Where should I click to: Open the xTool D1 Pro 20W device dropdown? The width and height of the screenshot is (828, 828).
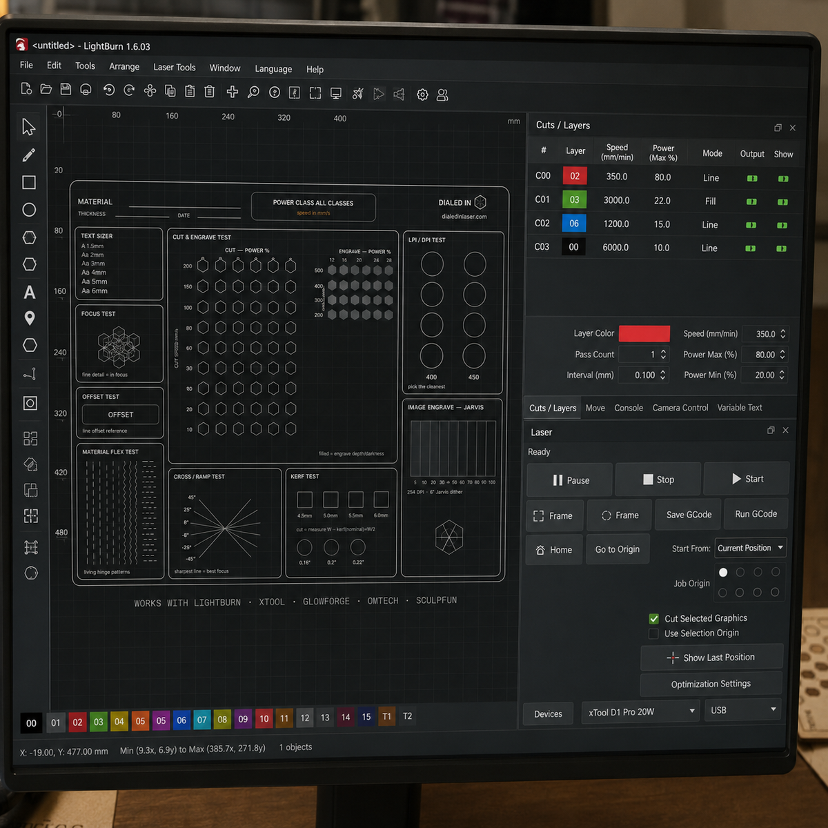[641, 711]
